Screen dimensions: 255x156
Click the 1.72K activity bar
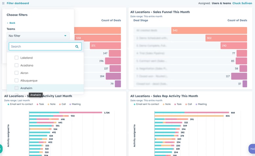click(x=65, y=113)
